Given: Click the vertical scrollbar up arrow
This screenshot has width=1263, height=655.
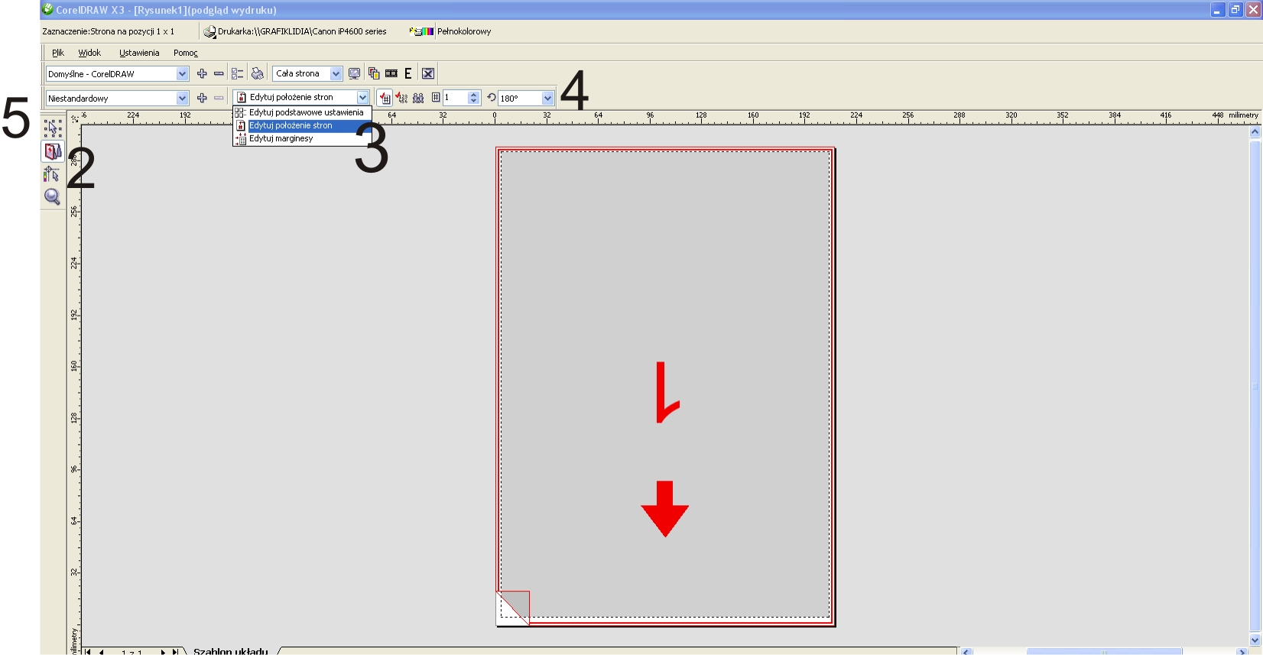Looking at the screenshot, I should pyautogui.click(x=1255, y=132).
